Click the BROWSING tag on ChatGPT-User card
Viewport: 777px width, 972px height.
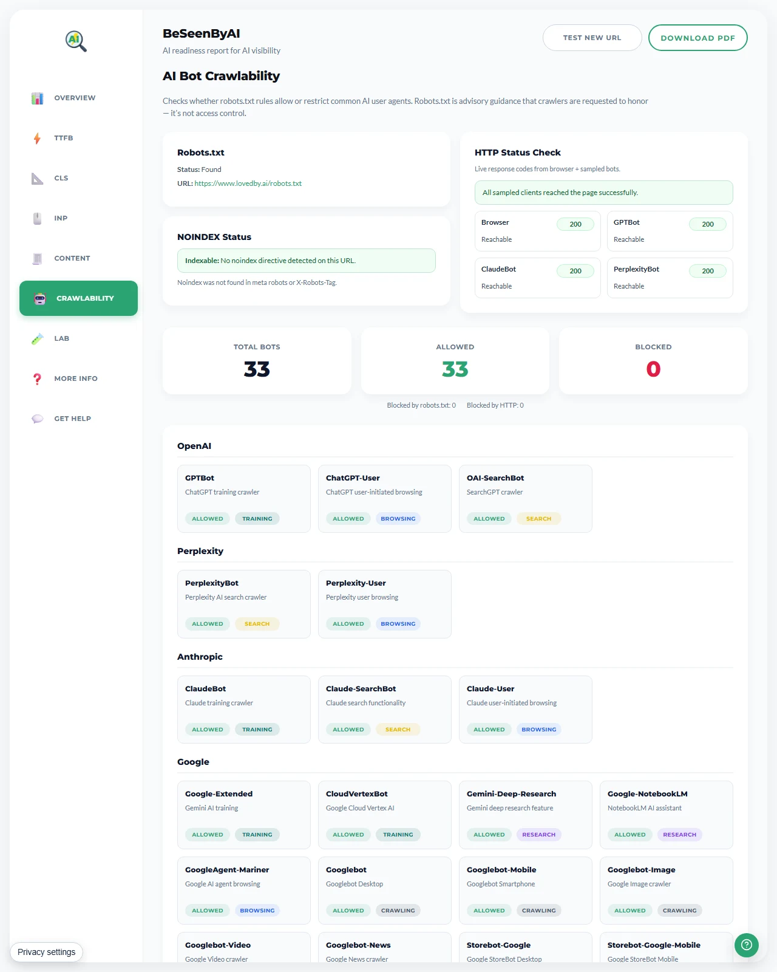[x=398, y=519]
